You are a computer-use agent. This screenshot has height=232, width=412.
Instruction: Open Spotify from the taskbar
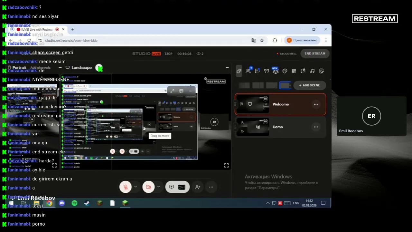pyautogui.click(x=74, y=203)
